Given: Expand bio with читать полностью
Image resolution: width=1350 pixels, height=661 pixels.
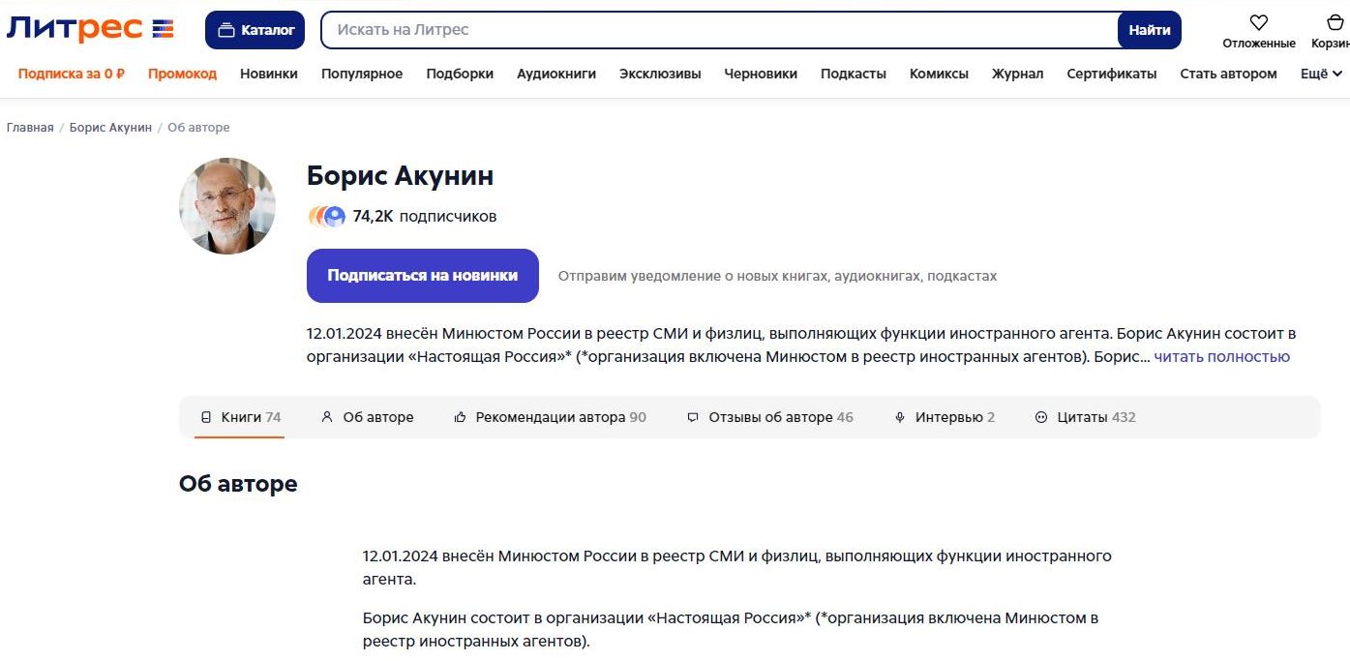Looking at the screenshot, I should 1221,356.
